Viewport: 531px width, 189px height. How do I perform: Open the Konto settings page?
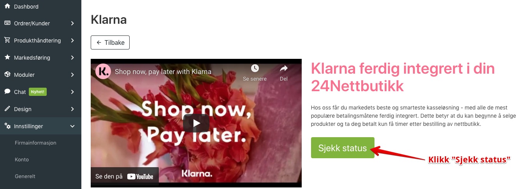22,160
